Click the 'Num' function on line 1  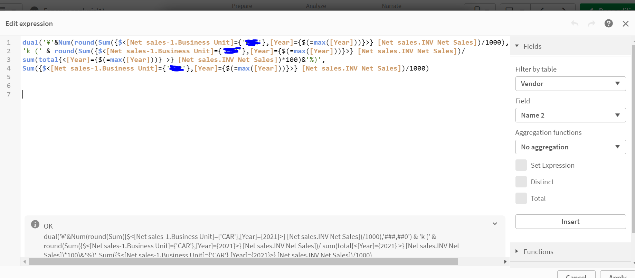click(x=64, y=42)
